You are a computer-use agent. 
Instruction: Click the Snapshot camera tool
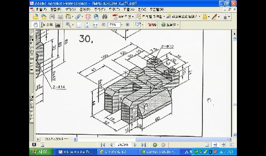pos(58,25)
